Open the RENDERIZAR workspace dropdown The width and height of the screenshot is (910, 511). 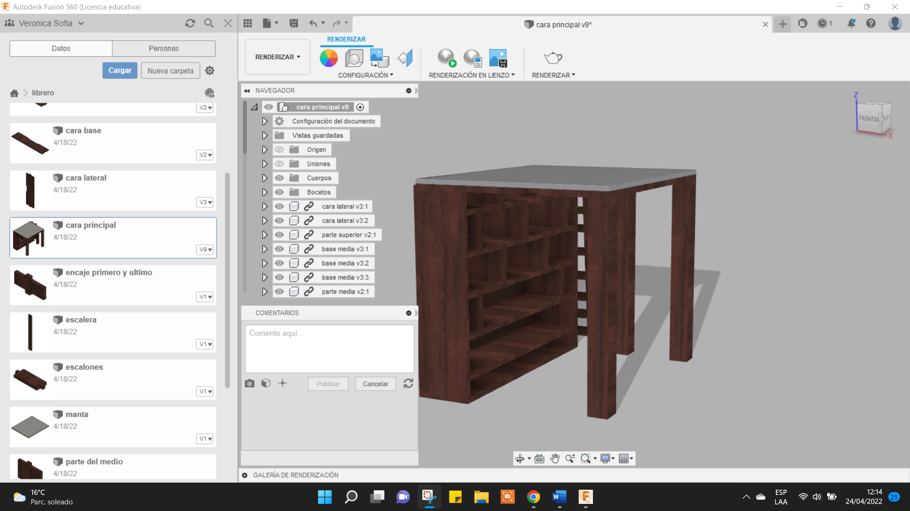click(x=277, y=57)
